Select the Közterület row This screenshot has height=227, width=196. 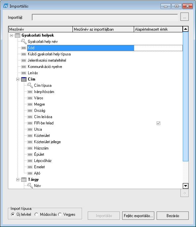(95, 136)
